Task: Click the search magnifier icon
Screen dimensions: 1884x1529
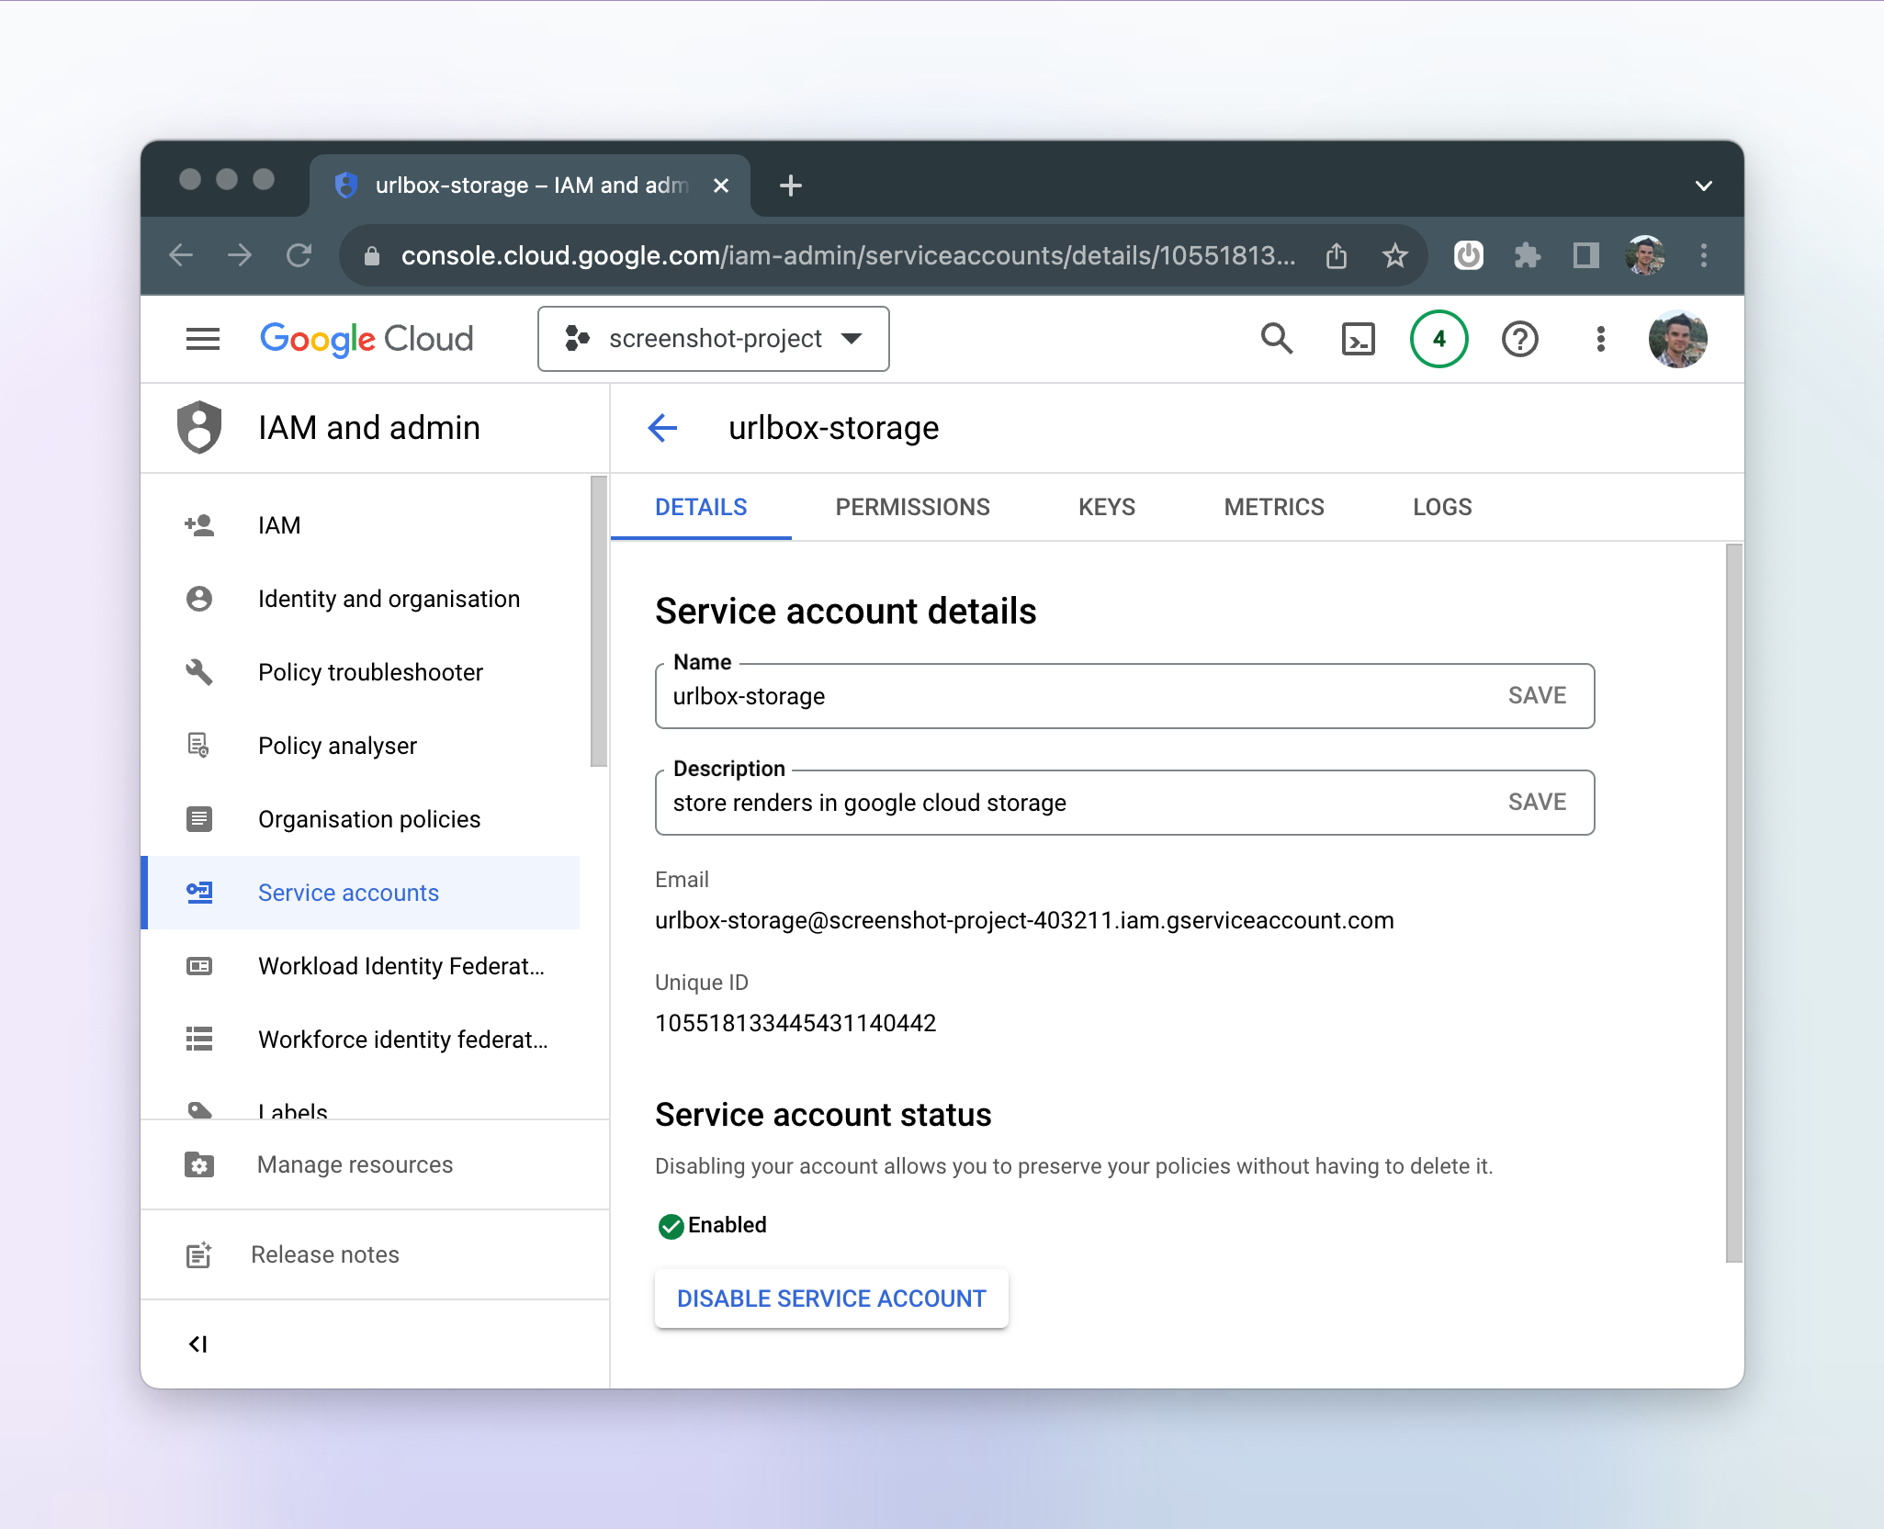Action: point(1276,339)
